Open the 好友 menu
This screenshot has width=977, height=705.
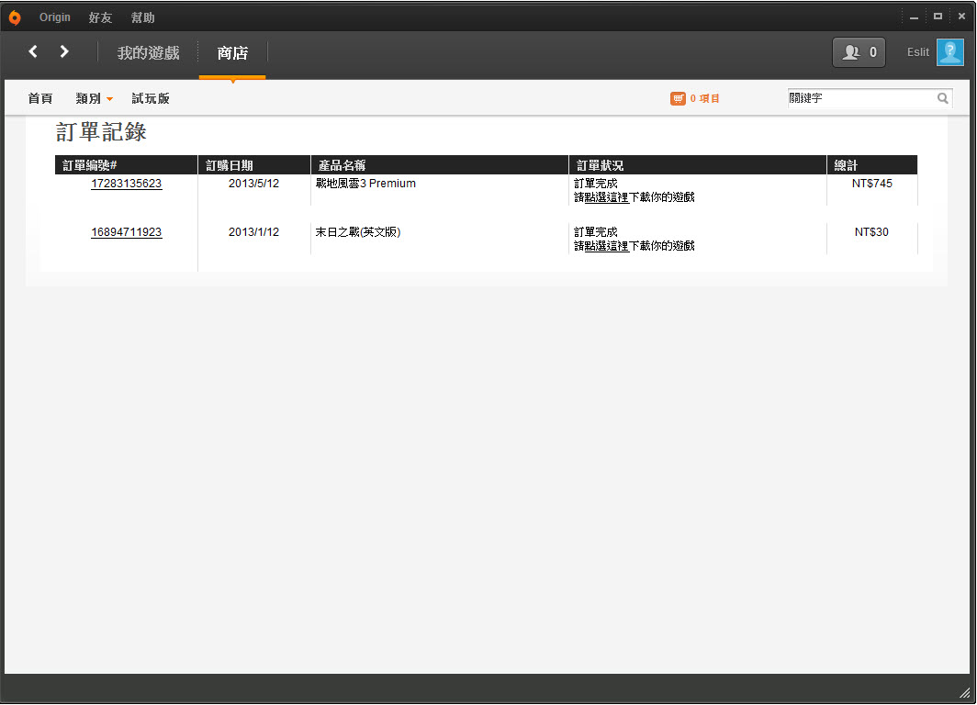pos(100,17)
